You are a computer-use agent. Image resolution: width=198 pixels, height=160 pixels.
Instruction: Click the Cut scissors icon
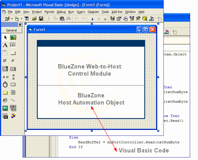(x=49, y=19)
